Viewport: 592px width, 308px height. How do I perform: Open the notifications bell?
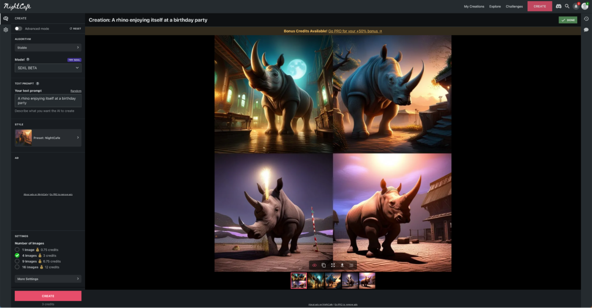[x=576, y=6]
